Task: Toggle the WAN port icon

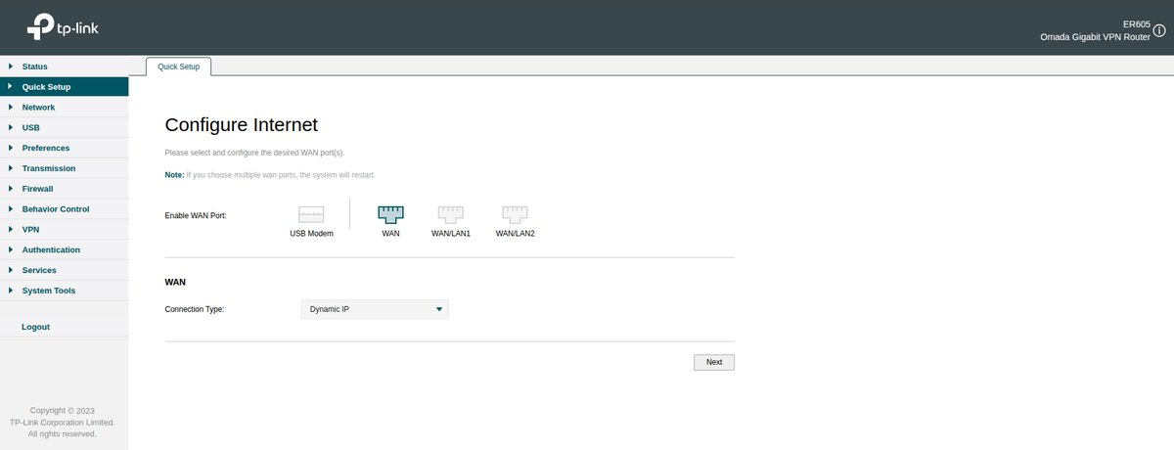Action: (390, 214)
